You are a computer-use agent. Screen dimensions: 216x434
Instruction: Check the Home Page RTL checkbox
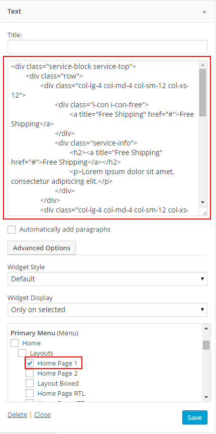(x=30, y=393)
